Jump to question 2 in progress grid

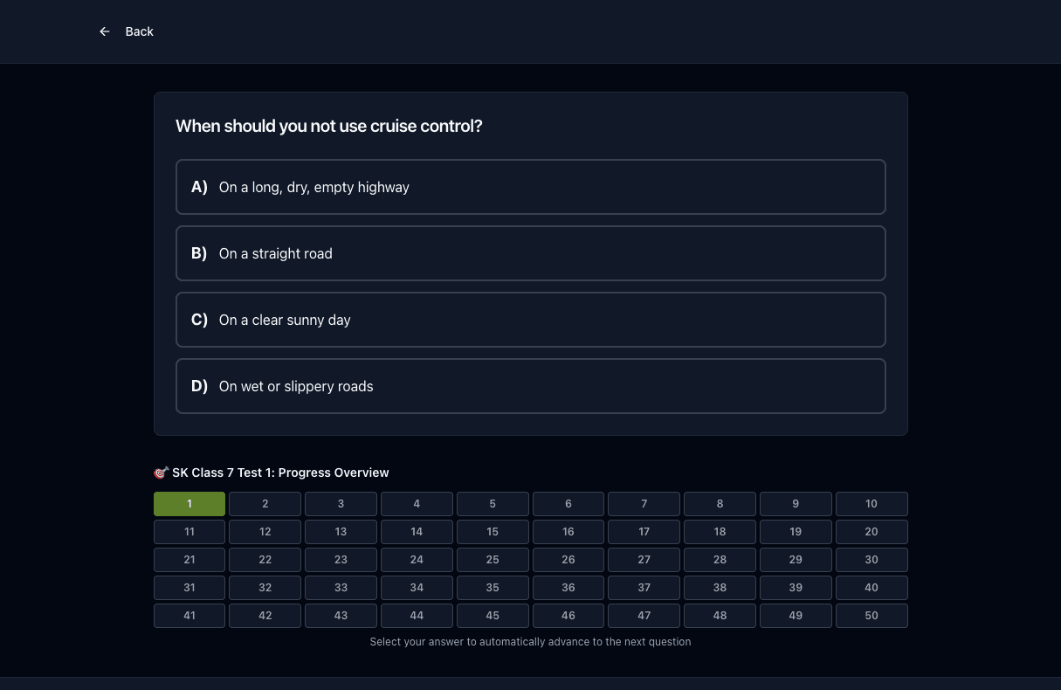(265, 504)
